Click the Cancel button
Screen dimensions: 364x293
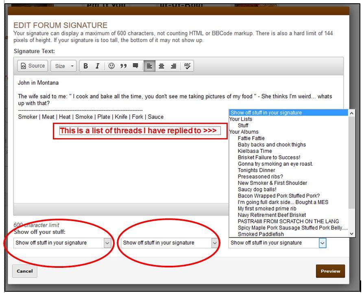tap(25, 271)
